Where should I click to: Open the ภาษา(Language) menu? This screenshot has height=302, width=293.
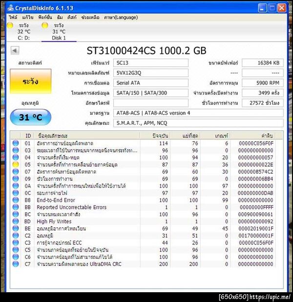tap(121, 17)
